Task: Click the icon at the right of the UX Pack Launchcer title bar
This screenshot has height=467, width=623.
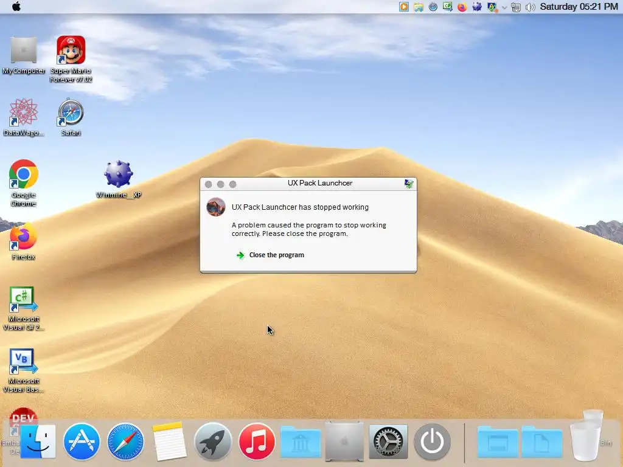Action: [408, 184]
